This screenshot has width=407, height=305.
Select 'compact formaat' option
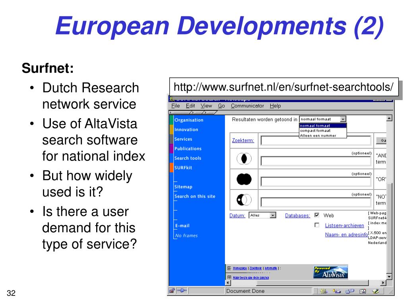pos(323,131)
